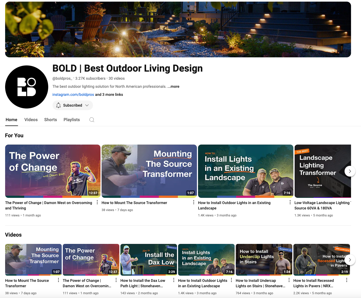Play the Install the Dax Low thumbnail

(x=148, y=260)
